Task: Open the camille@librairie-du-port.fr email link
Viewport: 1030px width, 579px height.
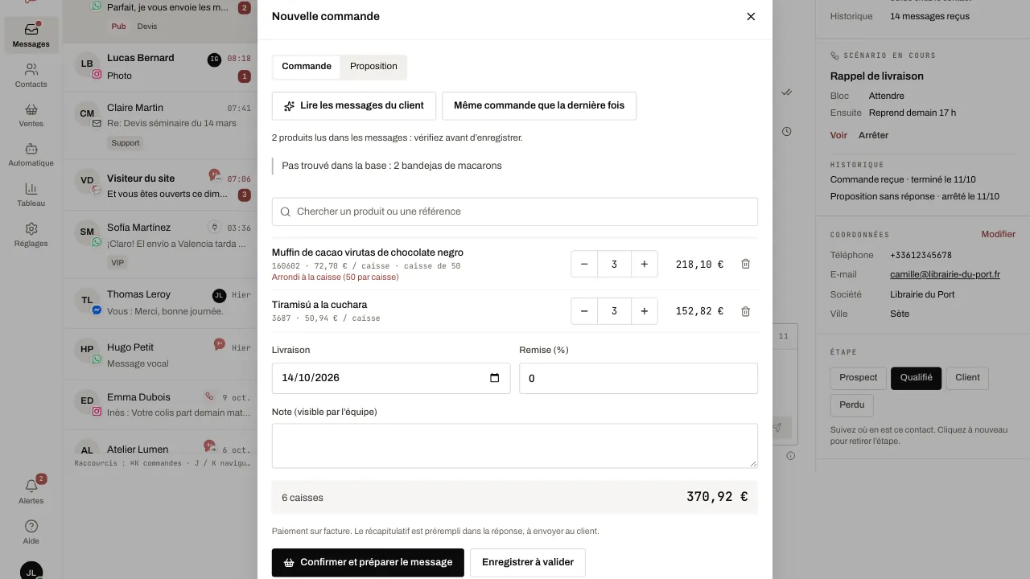Action: [x=945, y=274]
